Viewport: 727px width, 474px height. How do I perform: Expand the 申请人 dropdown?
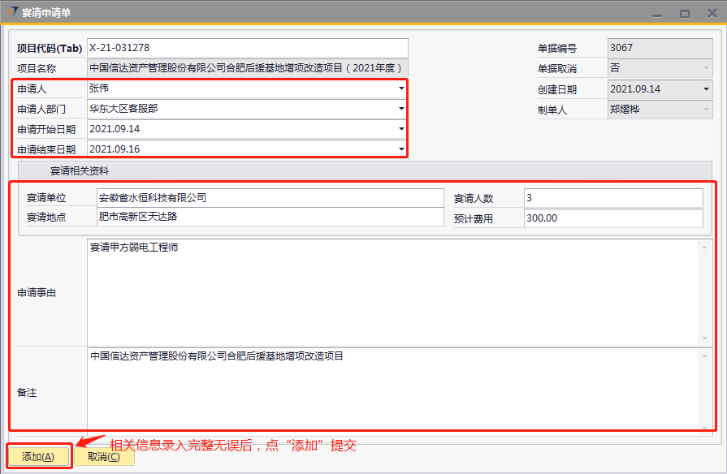401,88
